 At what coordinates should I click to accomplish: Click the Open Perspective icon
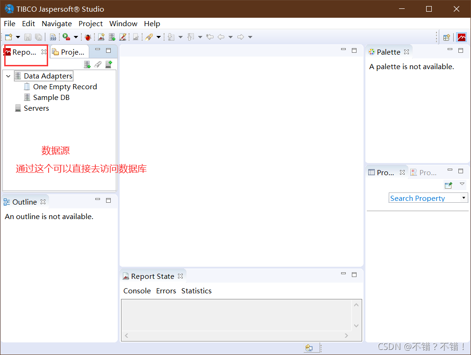[447, 37]
